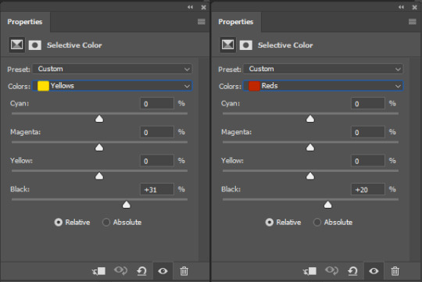422x282 pixels.
Task: Click Magenta slider handle in Yellows panel
Action: click(99, 147)
